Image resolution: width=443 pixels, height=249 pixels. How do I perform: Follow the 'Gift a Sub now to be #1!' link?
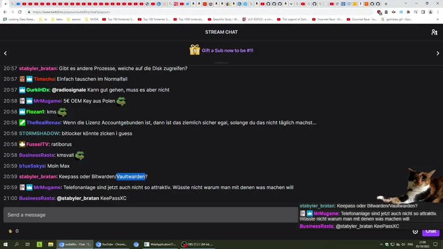(x=227, y=51)
